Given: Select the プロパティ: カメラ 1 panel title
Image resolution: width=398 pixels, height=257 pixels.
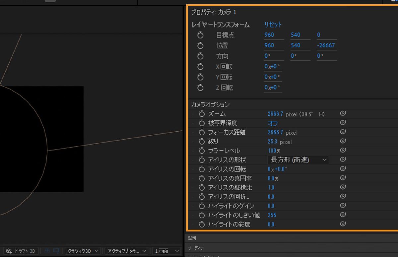Looking at the screenshot, I should pyautogui.click(x=214, y=12).
